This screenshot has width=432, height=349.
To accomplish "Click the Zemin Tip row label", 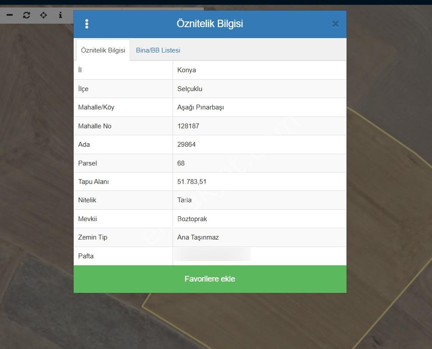I will pos(93,237).
